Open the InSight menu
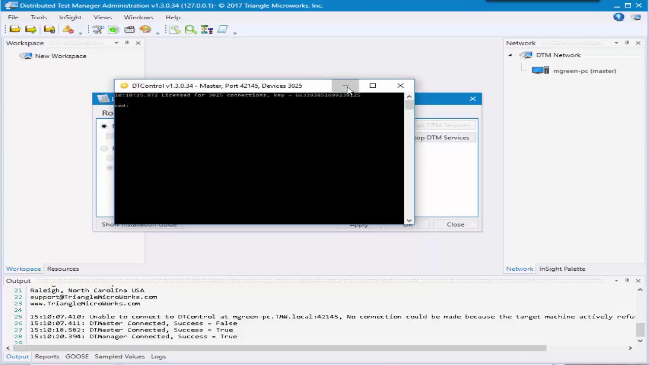This screenshot has height=365, width=649. coord(70,17)
